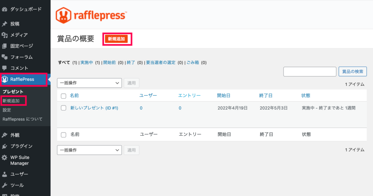Click 実施中 - 終了まであと 1週間 status text
The height and width of the screenshot is (196, 373).
pyautogui.click(x=329, y=108)
